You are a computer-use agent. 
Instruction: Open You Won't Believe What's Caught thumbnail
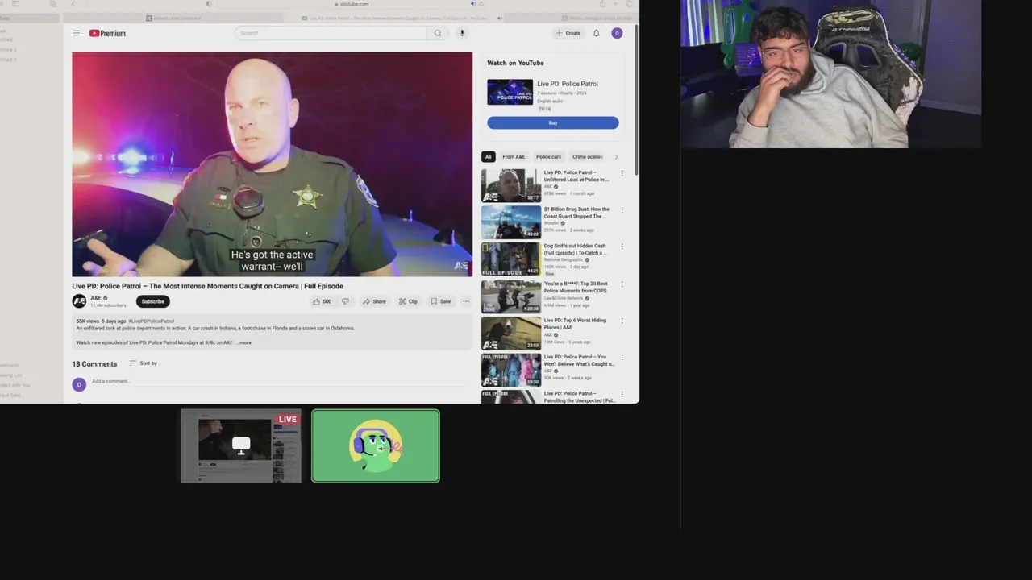[x=511, y=370]
